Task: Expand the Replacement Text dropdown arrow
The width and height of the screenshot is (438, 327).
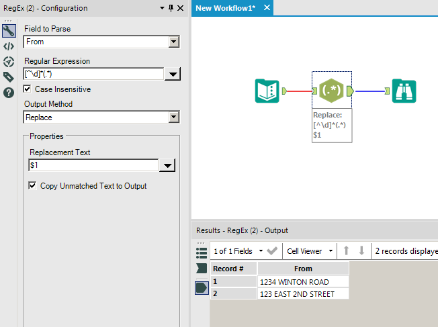Action: (168, 166)
